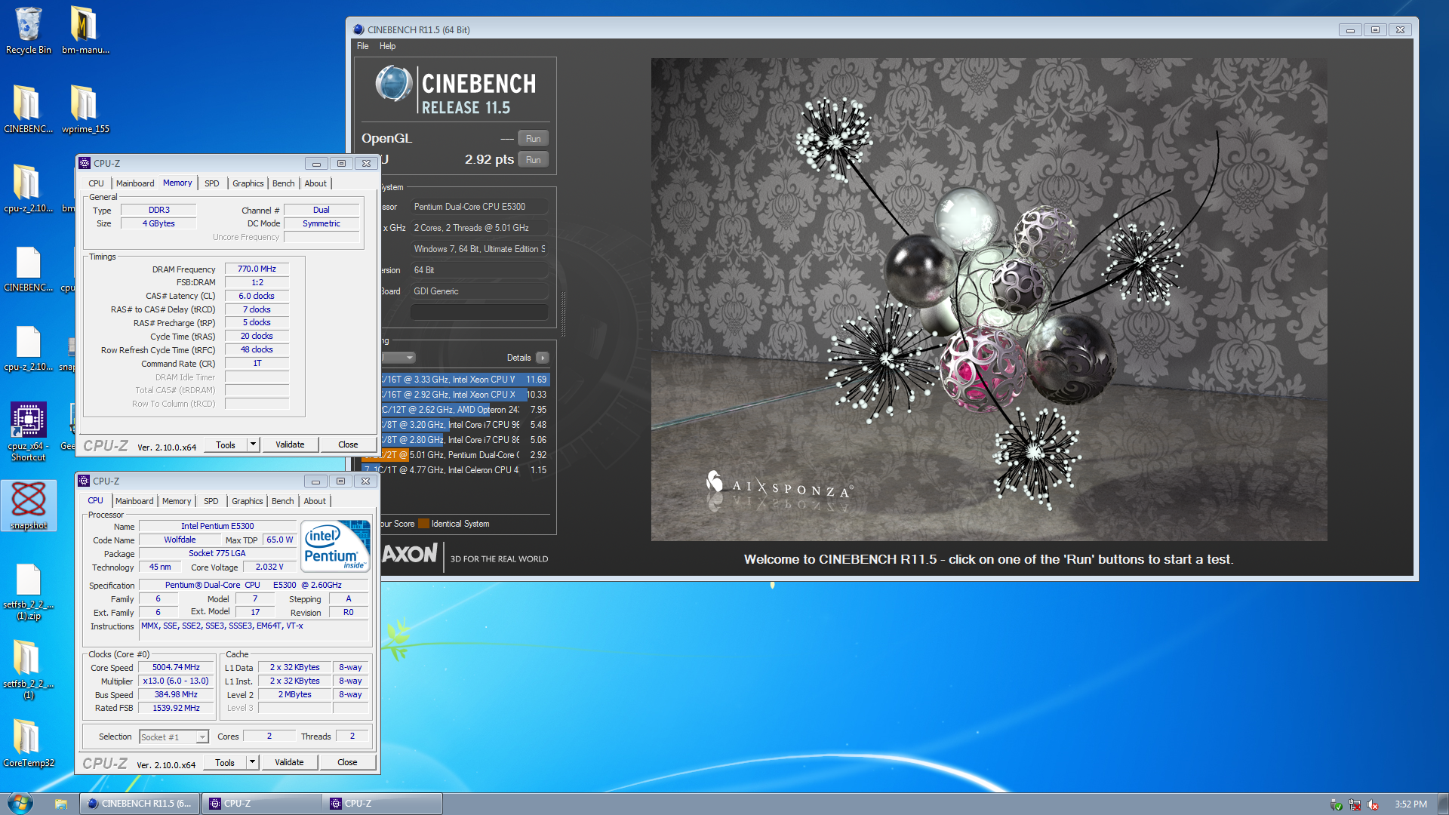Select the AMD Opteron ranking row
1449x815 pixels.
pyautogui.click(x=465, y=410)
